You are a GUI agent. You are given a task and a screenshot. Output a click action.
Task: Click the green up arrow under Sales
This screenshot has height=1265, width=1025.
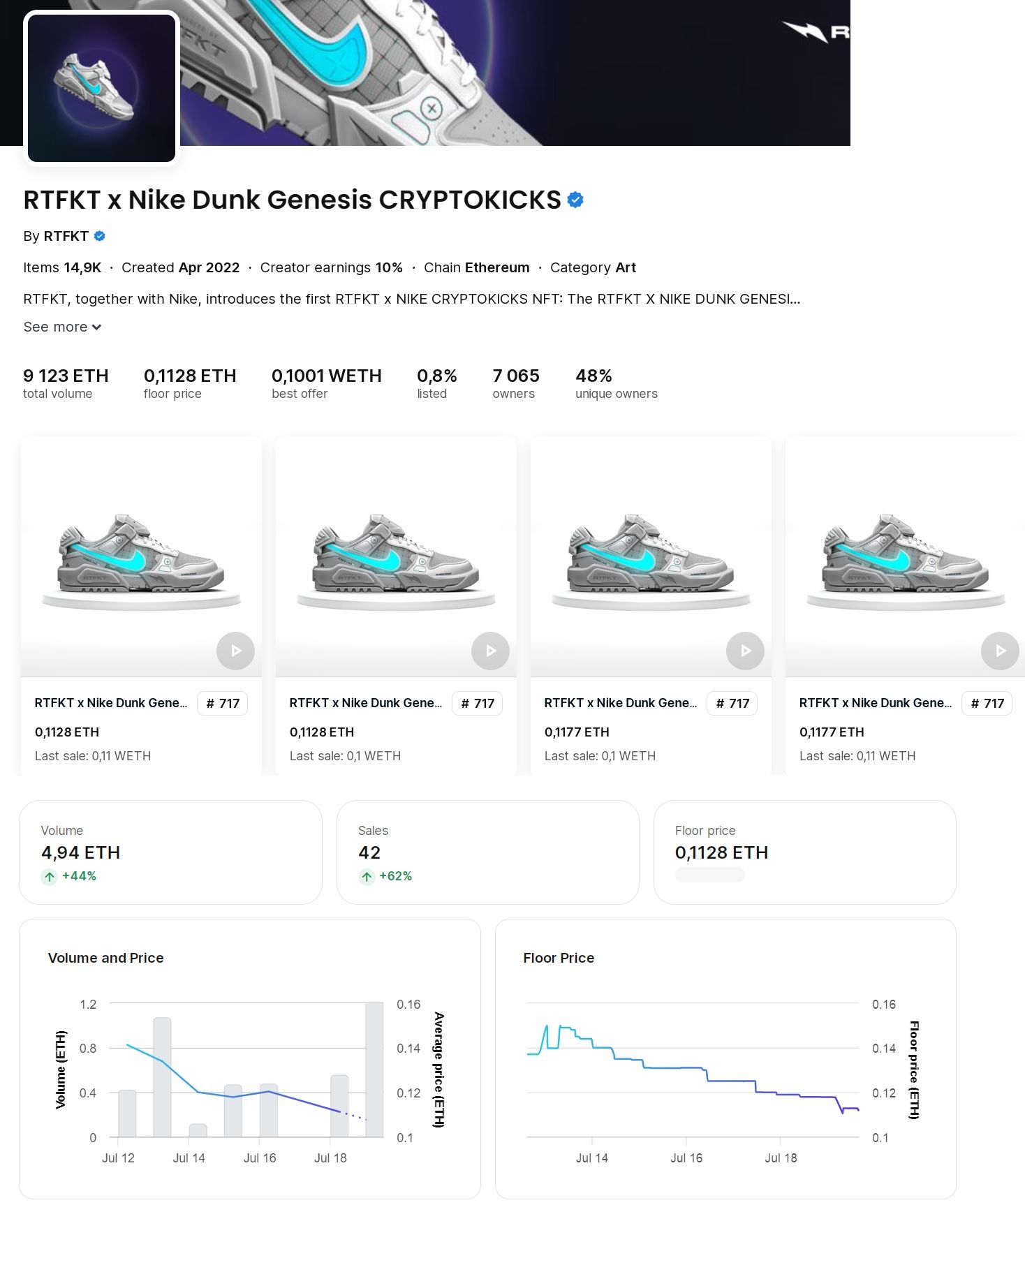pyautogui.click(x=367, y=876)
